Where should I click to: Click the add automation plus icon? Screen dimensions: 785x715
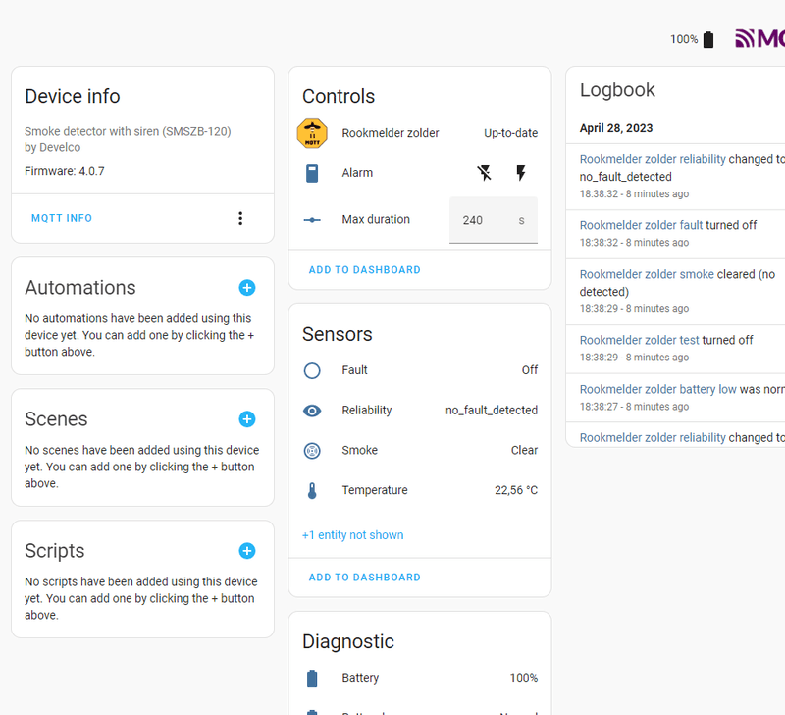247,288
